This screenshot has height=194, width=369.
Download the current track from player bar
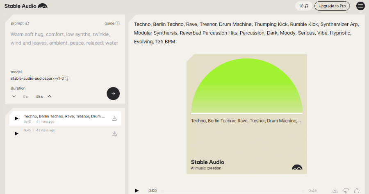(335, 190)
